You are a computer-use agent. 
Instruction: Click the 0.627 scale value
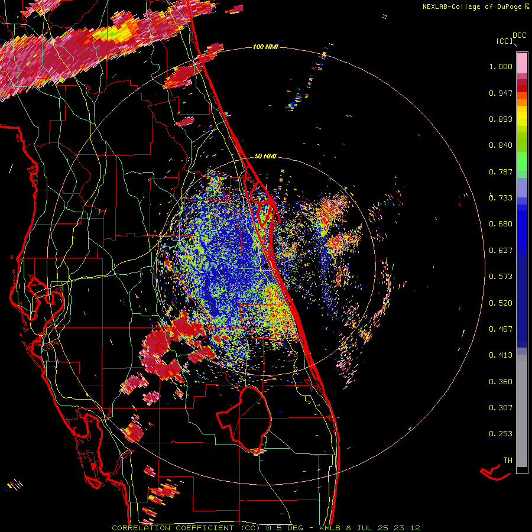pyautogui.click(x=501, y=251)
